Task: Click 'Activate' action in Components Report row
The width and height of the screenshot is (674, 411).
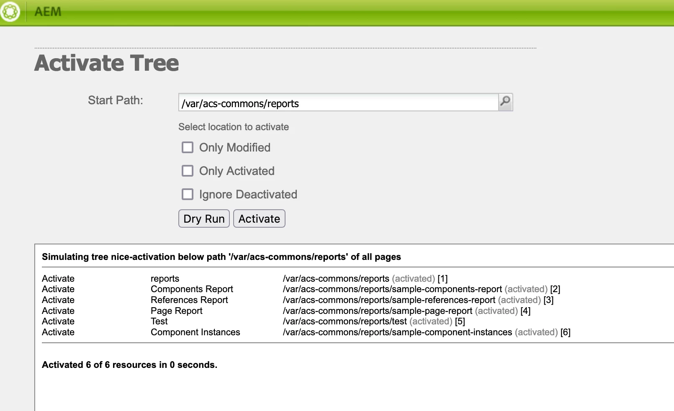Action: click(58, 289)
